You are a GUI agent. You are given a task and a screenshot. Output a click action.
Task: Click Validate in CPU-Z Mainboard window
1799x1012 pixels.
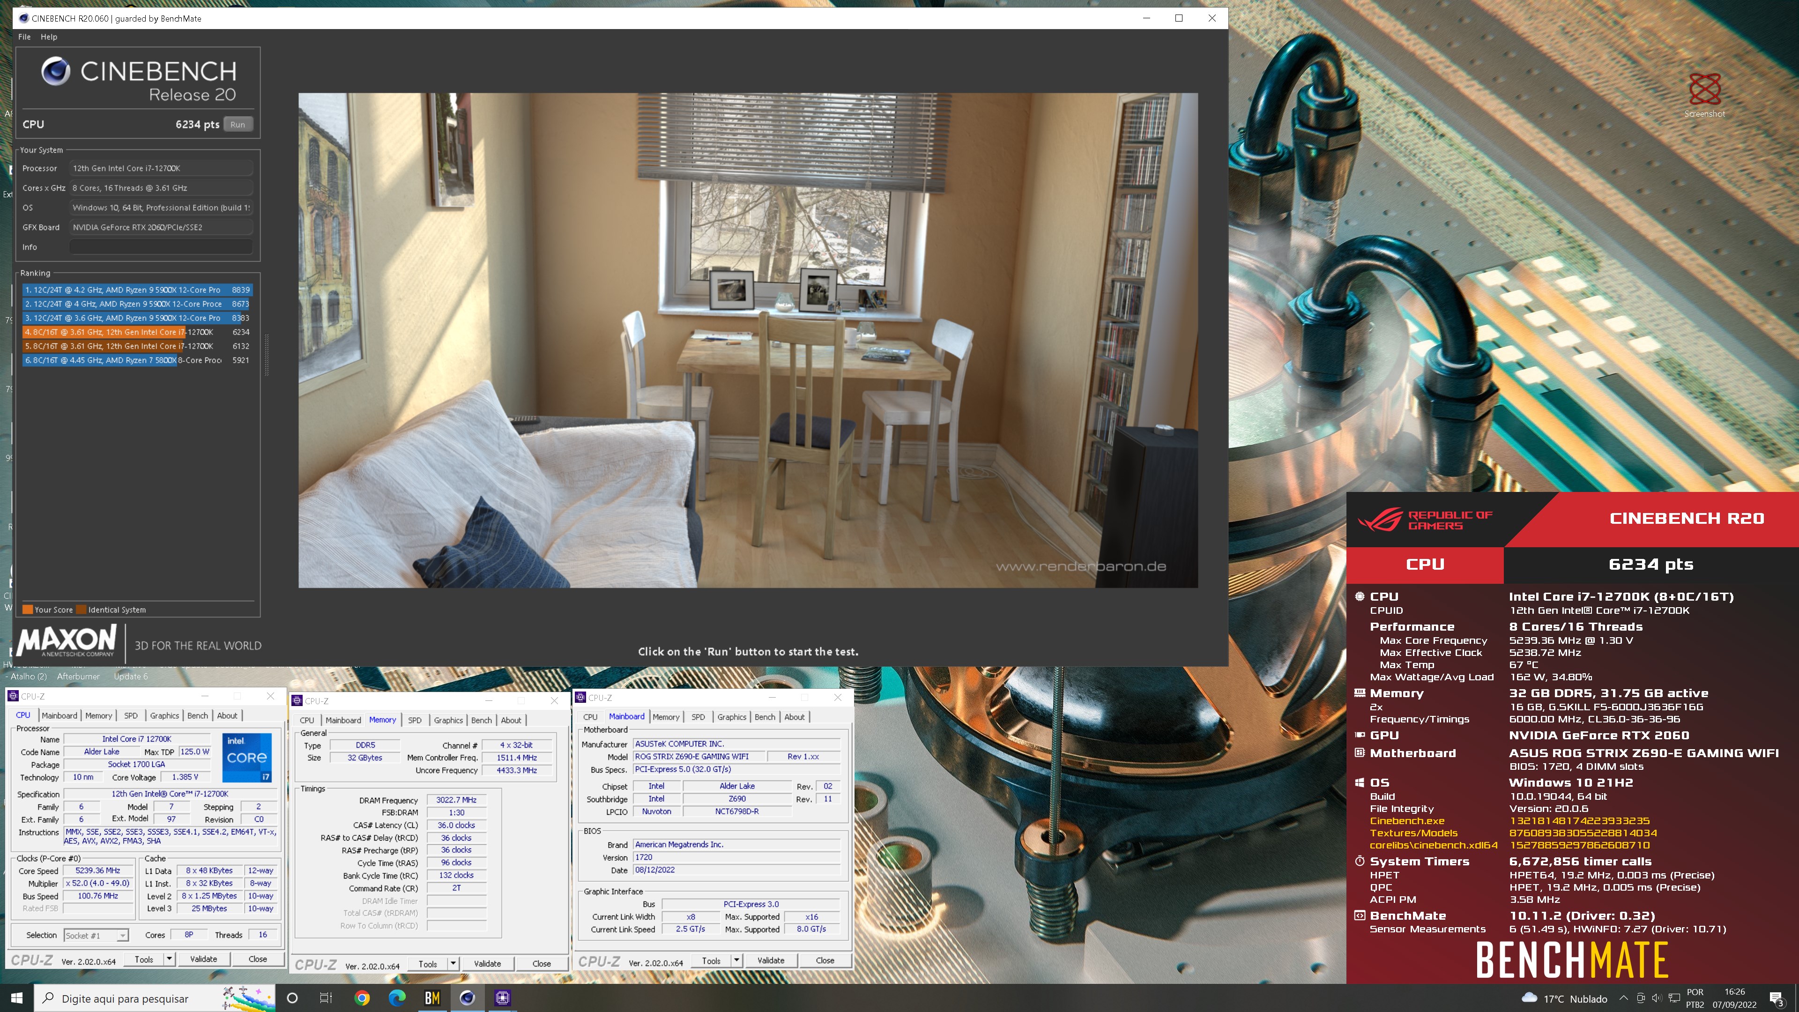click(770, 960)
